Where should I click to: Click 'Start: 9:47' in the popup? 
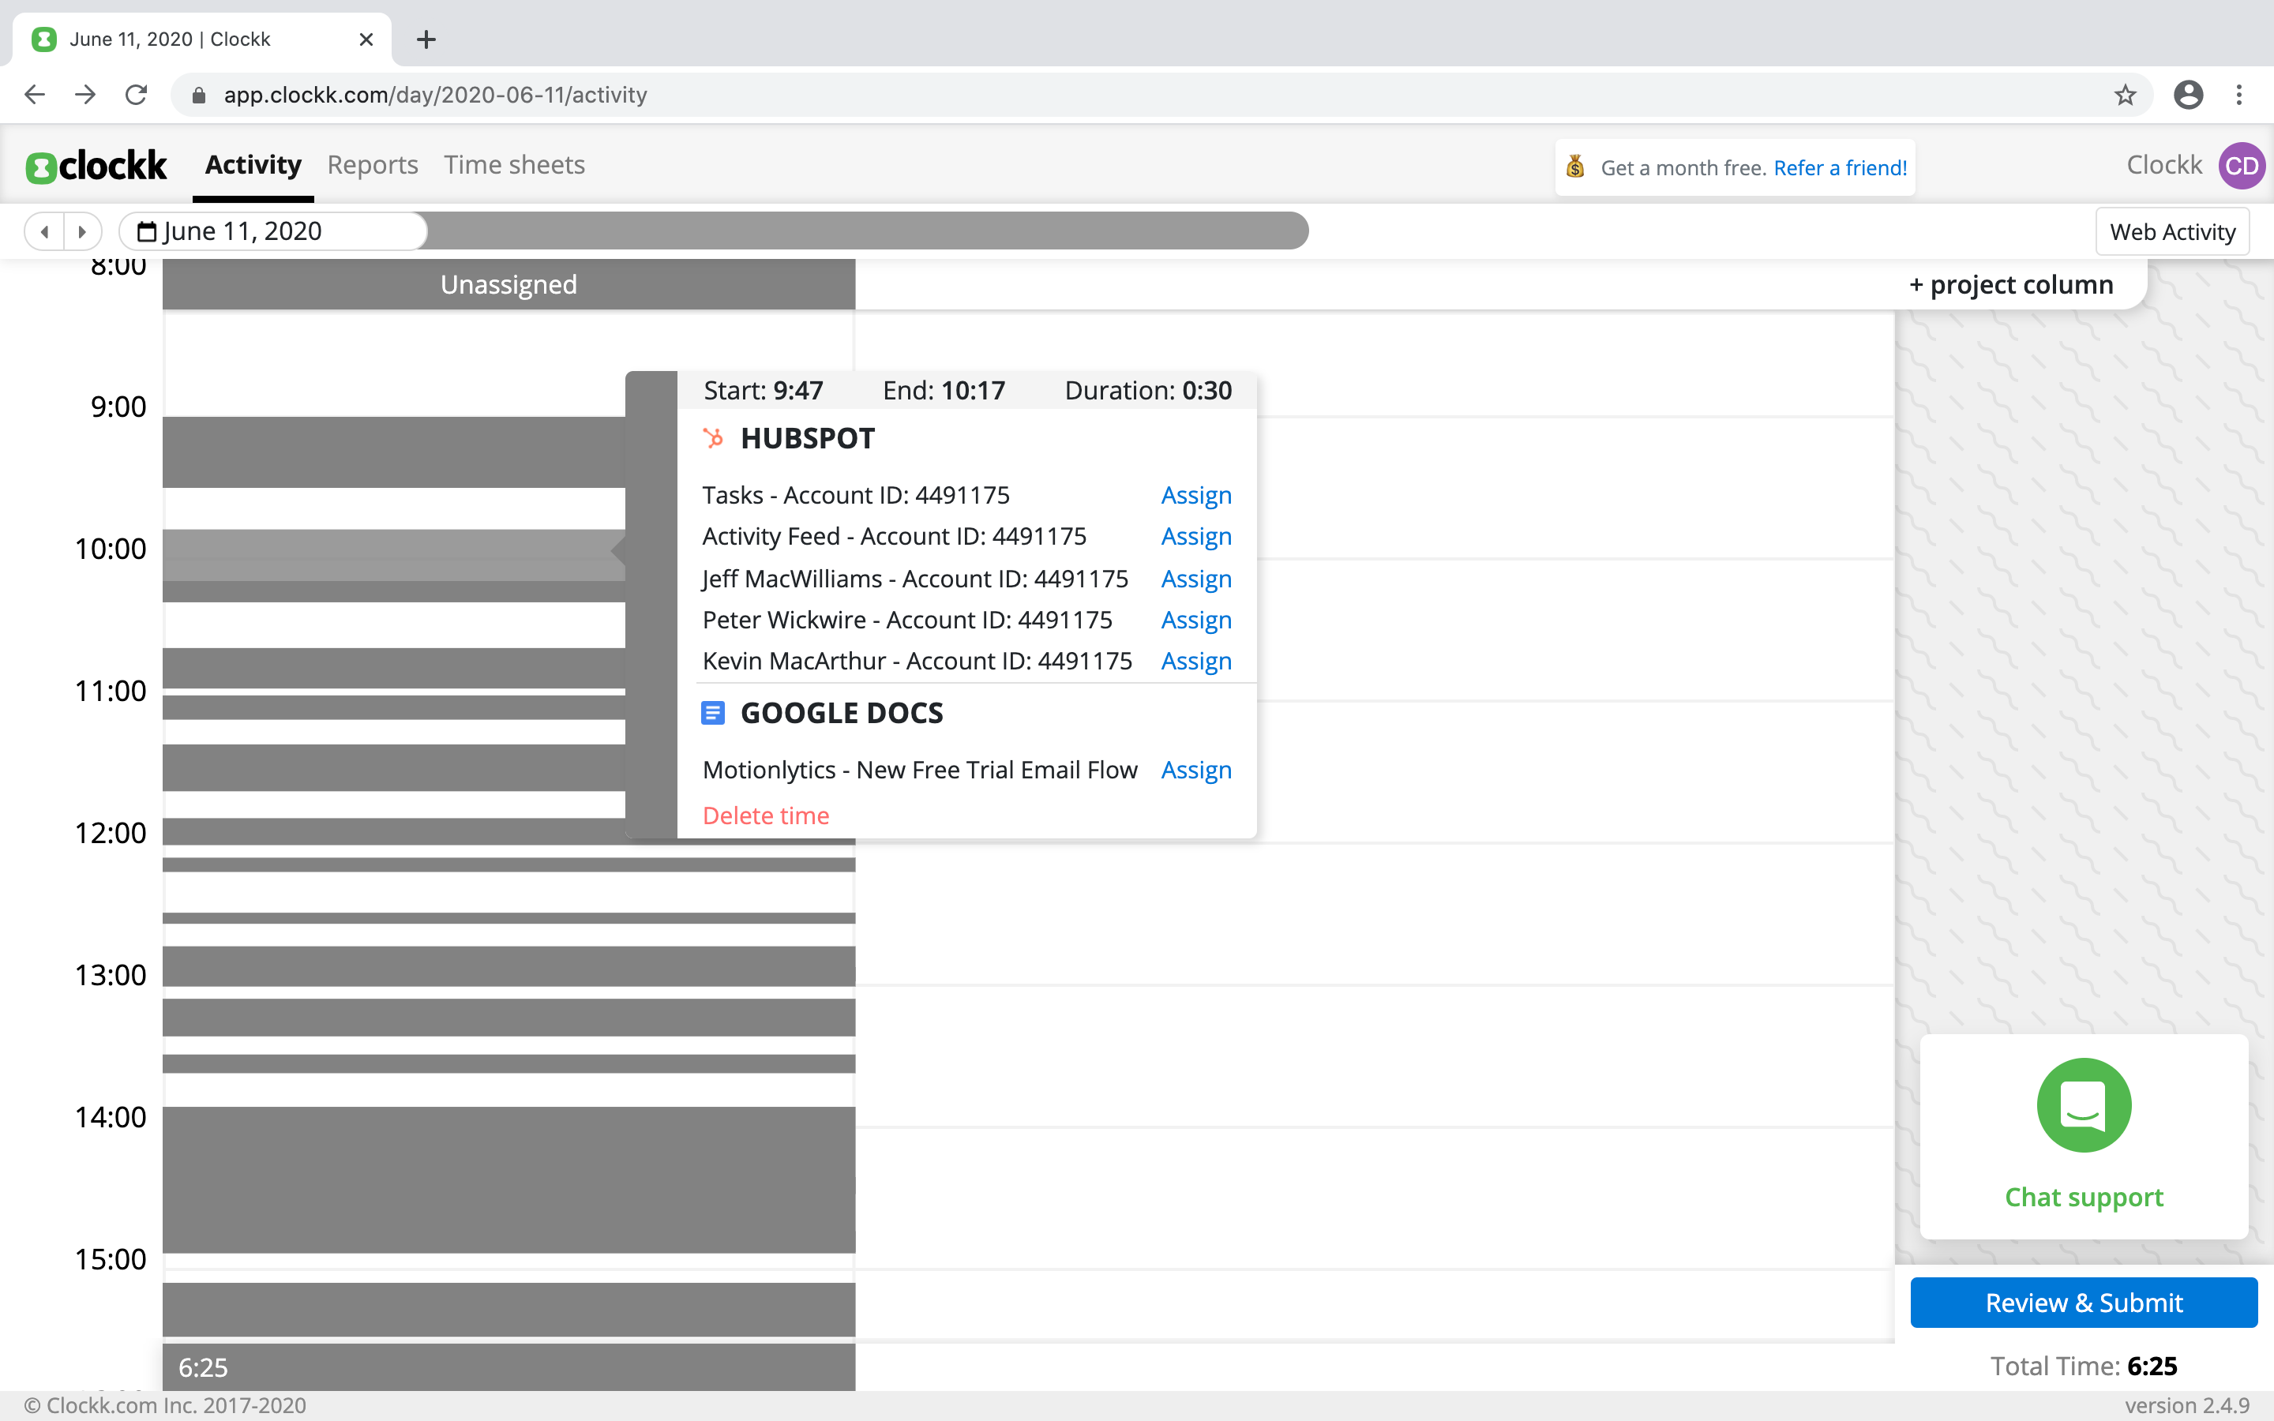(x=763, y=391)
